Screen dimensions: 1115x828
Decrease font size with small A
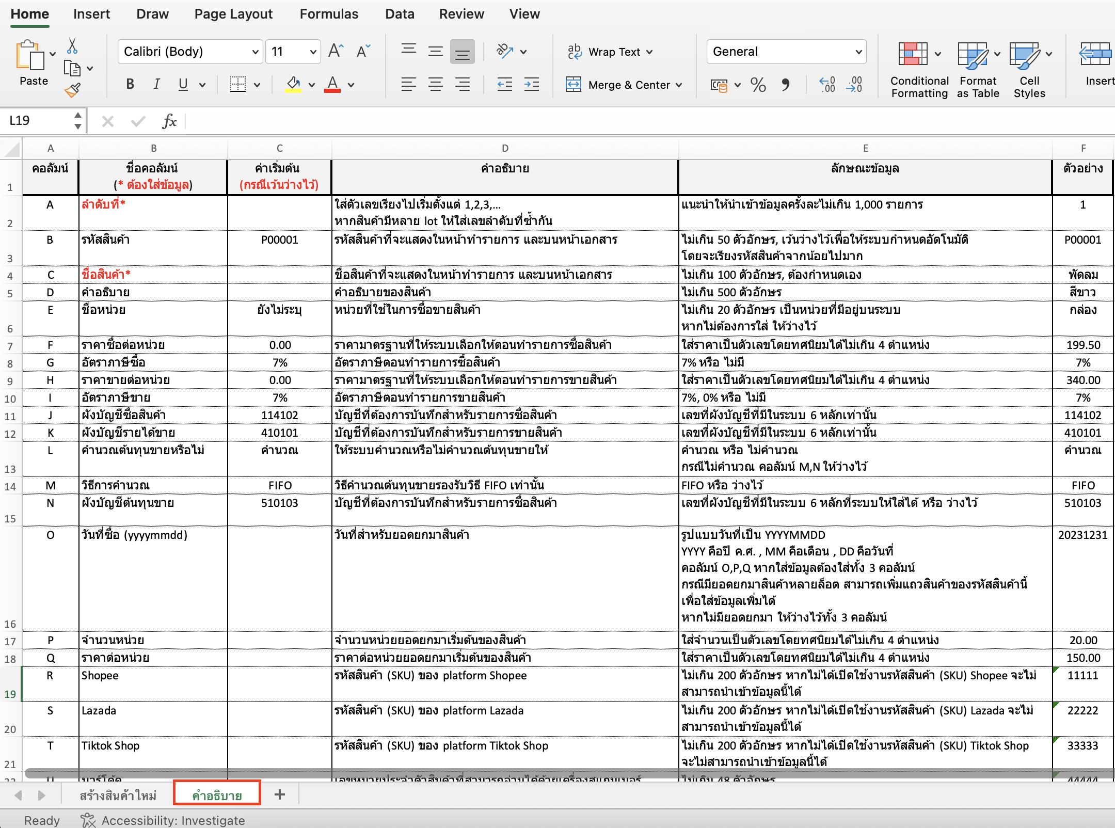(363, 51)
